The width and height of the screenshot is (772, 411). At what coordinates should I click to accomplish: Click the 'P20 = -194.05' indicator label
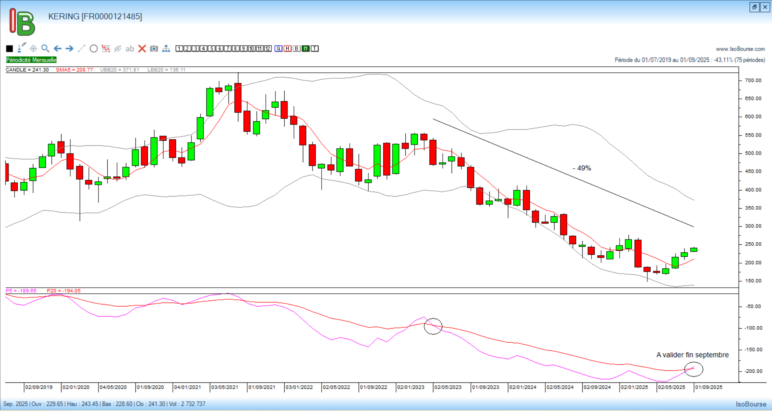click(x=64, y=291)
